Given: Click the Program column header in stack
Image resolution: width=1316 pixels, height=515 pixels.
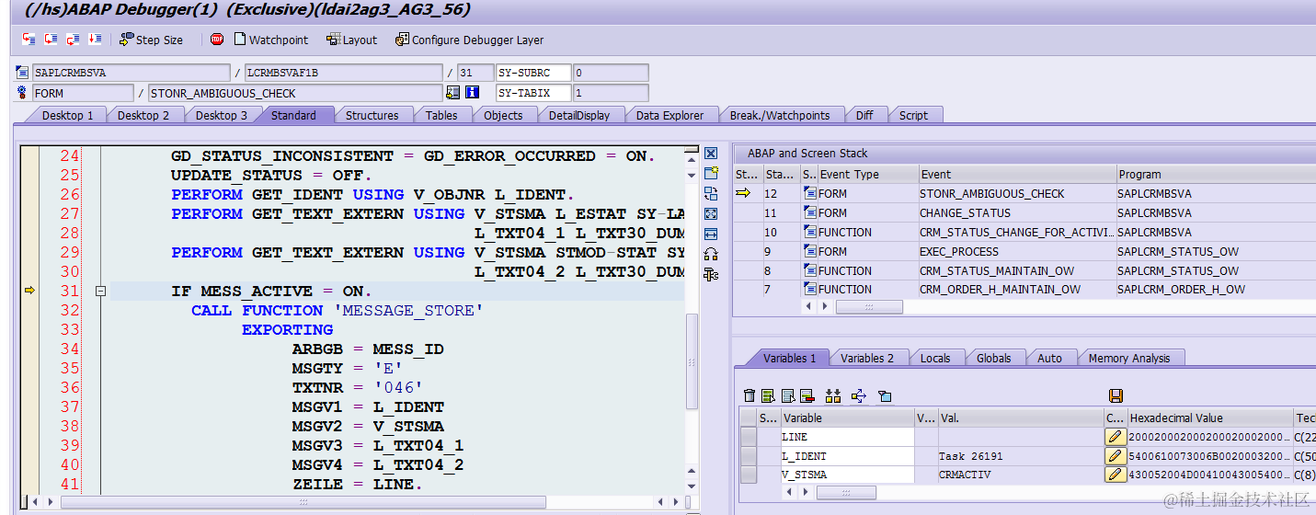Looking at the screenshot, I should pos(1216,174).
